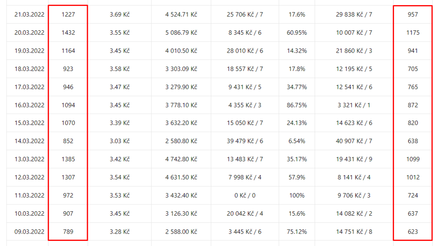Select the value 1307 in the 12.03.2022 row
Image resolution: width=439 pixels, height=246 pixels.
tap(68, 178)
